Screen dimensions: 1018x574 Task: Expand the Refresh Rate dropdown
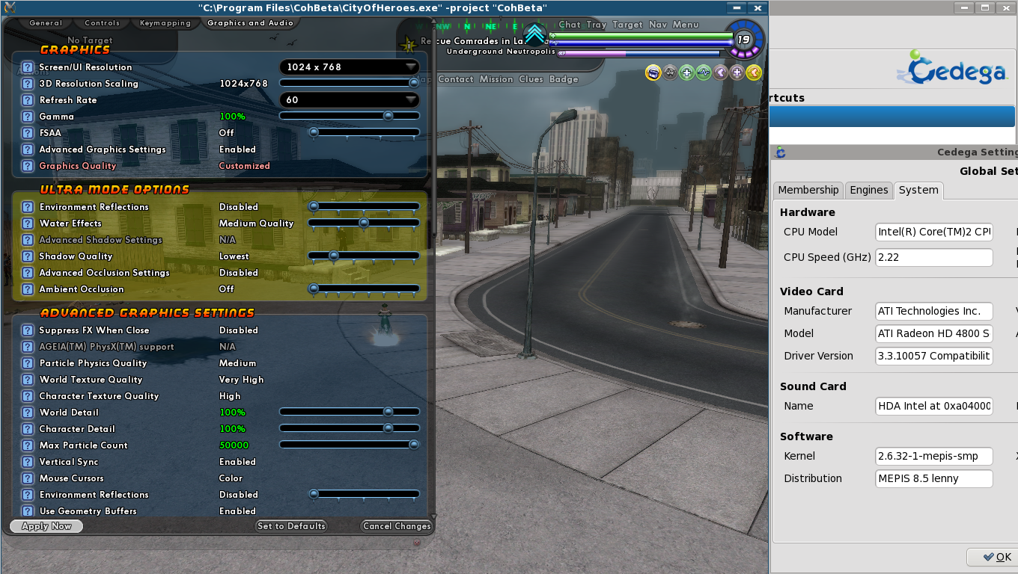pyautogui.click(x=350, y=100)
